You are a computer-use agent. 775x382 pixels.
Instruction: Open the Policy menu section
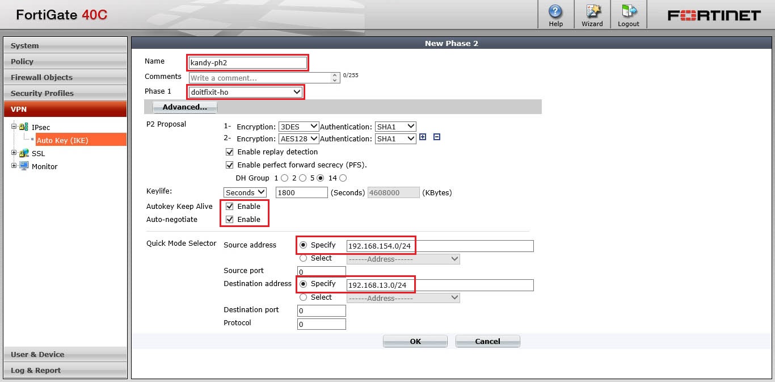pos(65,61)
